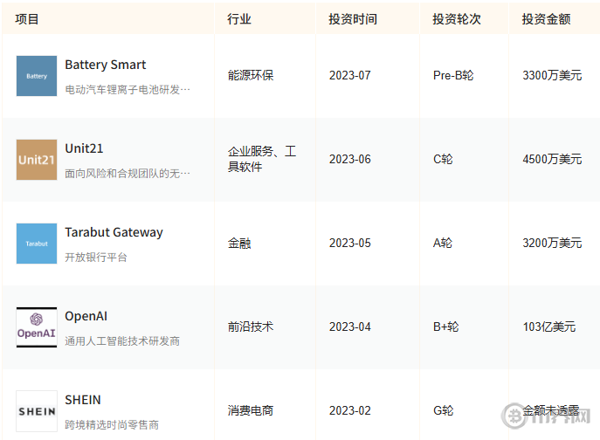
Task: Click the 103亿美元 investment amount
Action: coord(549,327)
